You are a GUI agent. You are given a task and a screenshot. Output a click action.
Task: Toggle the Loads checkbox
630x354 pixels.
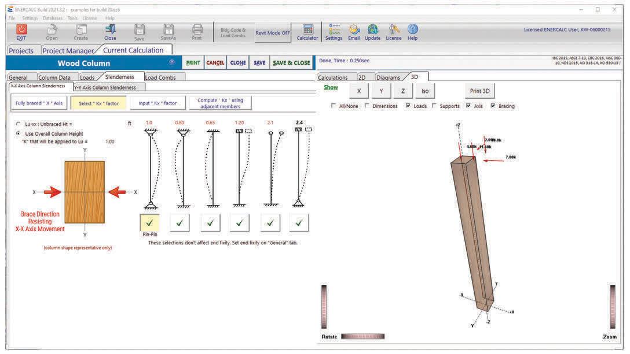pos(408,106)
